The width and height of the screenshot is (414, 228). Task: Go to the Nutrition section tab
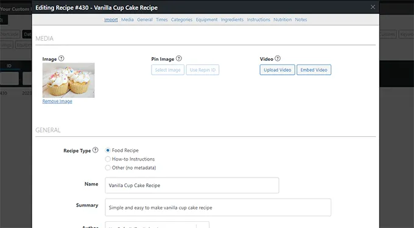click(x=282, y=19)
